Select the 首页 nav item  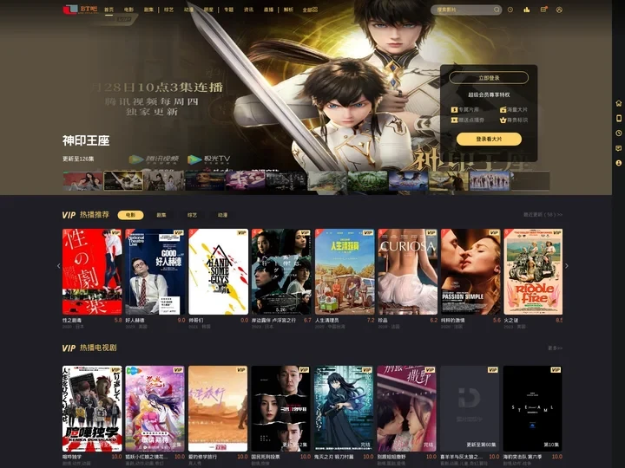(109, 10)
